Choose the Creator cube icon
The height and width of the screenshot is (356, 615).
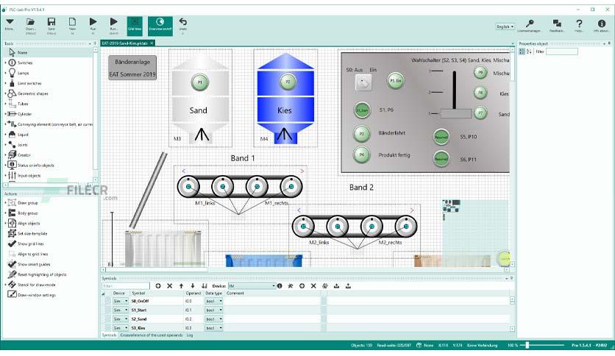pyautogui.click(x=13, y=155)
